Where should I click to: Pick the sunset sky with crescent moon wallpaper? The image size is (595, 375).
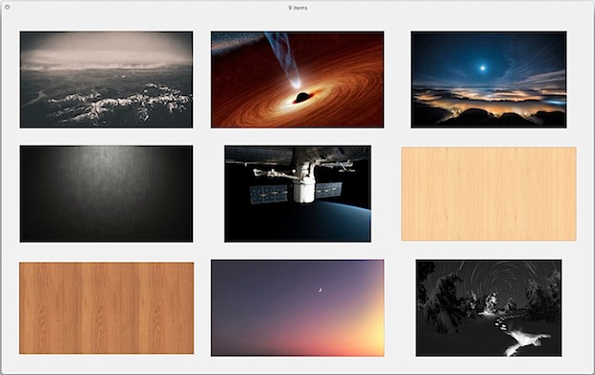[297, 308]
